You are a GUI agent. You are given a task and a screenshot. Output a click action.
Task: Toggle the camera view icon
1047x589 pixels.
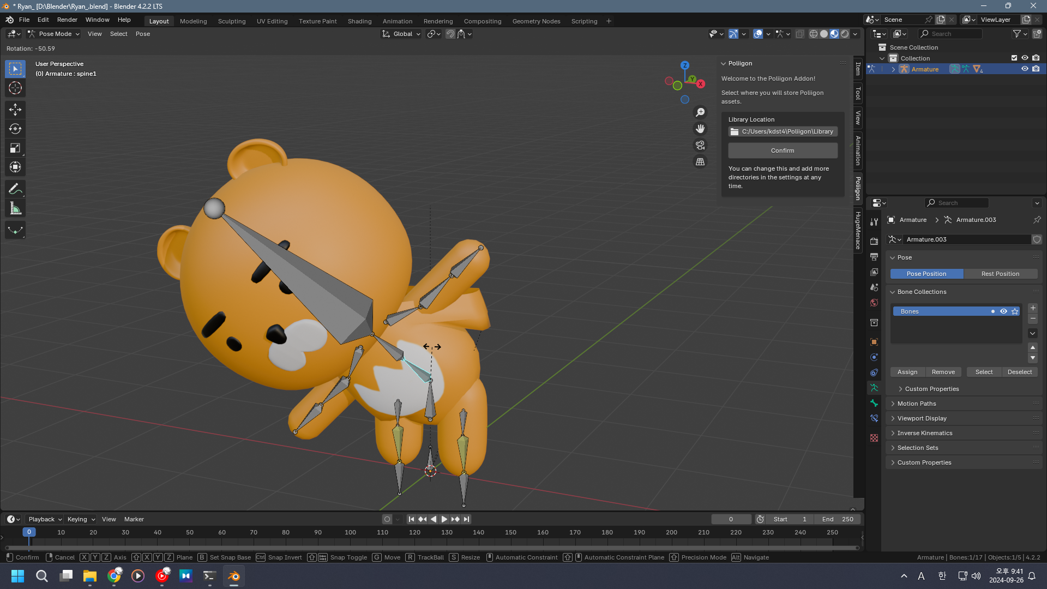(x=700, y=145)
